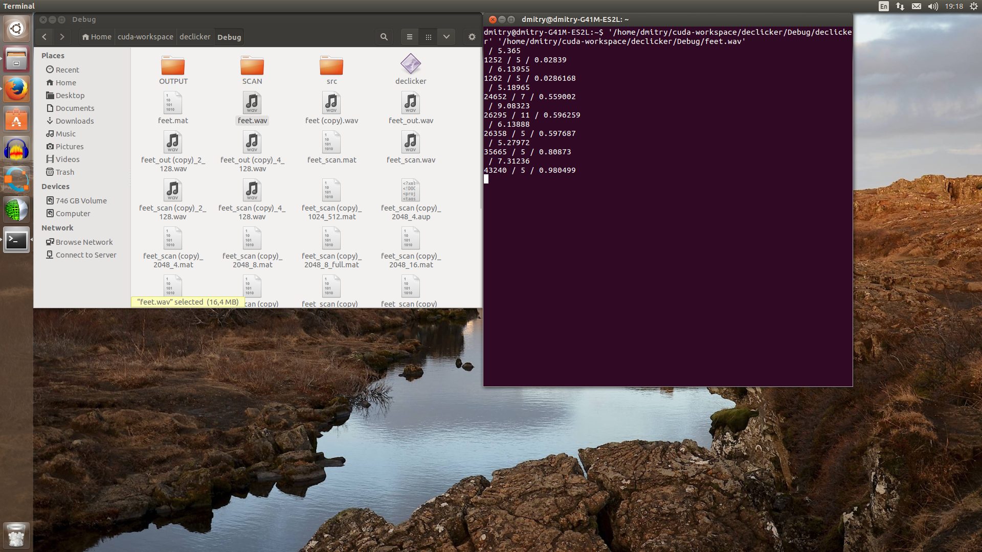This screenshot has width=982, height=552.
Task: Go forward with the right arrow
Action: [62, 37]
